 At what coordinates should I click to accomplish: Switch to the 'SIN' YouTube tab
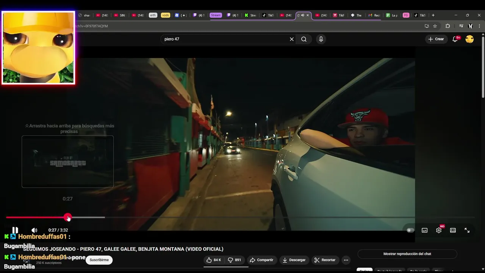click(120, 15)
